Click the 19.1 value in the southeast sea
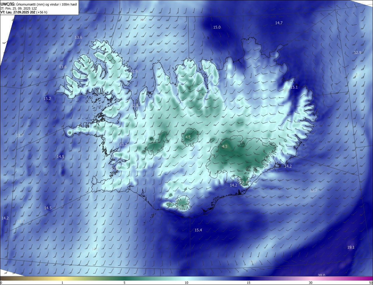 click(x=351, y=247)
